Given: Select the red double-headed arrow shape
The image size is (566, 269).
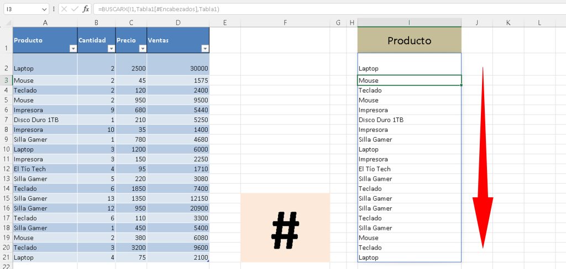Looking at the screenshot, I should 483,158.
